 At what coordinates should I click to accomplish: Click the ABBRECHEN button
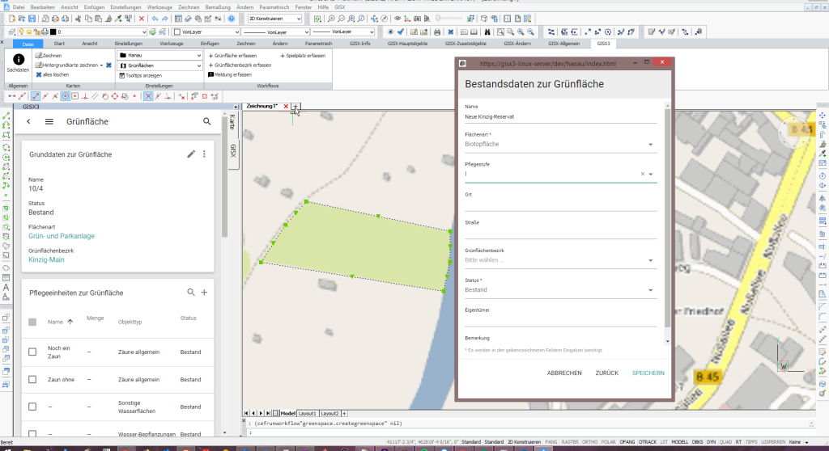coord(564,373)
